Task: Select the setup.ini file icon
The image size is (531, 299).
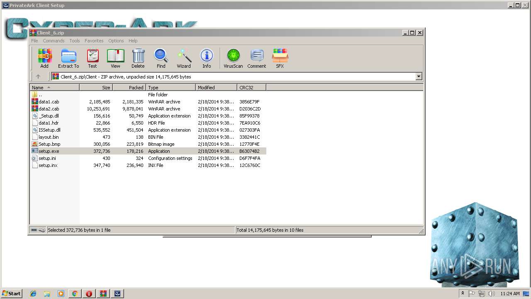Action: click(35, 158)
